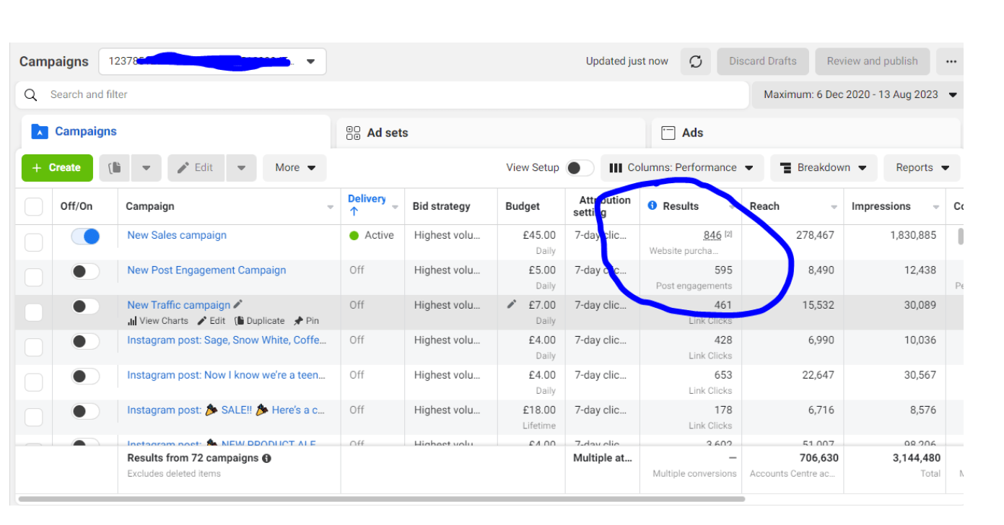Click the three-dot more options icon
The width and height of the screenshot is (1004, 525).
[951, 61]
